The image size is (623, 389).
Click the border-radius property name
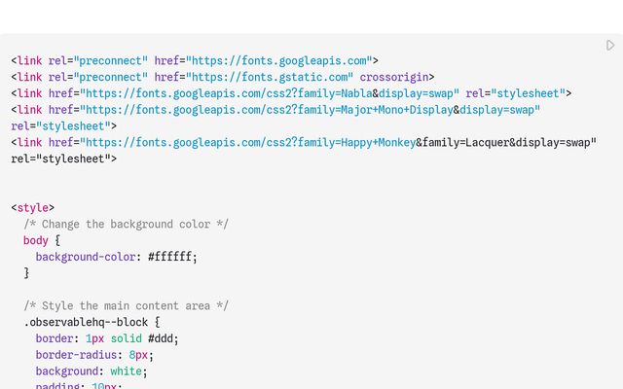(76, 355)
